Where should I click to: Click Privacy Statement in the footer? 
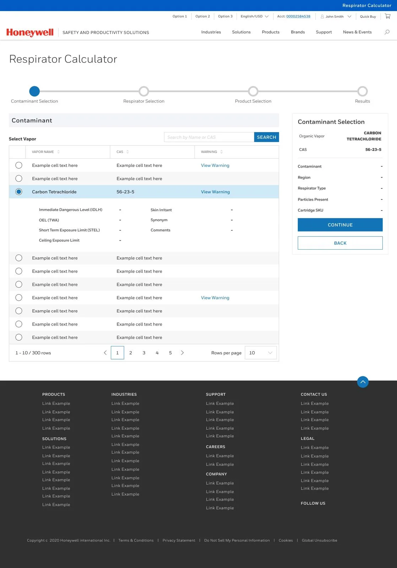click(179, 540)
